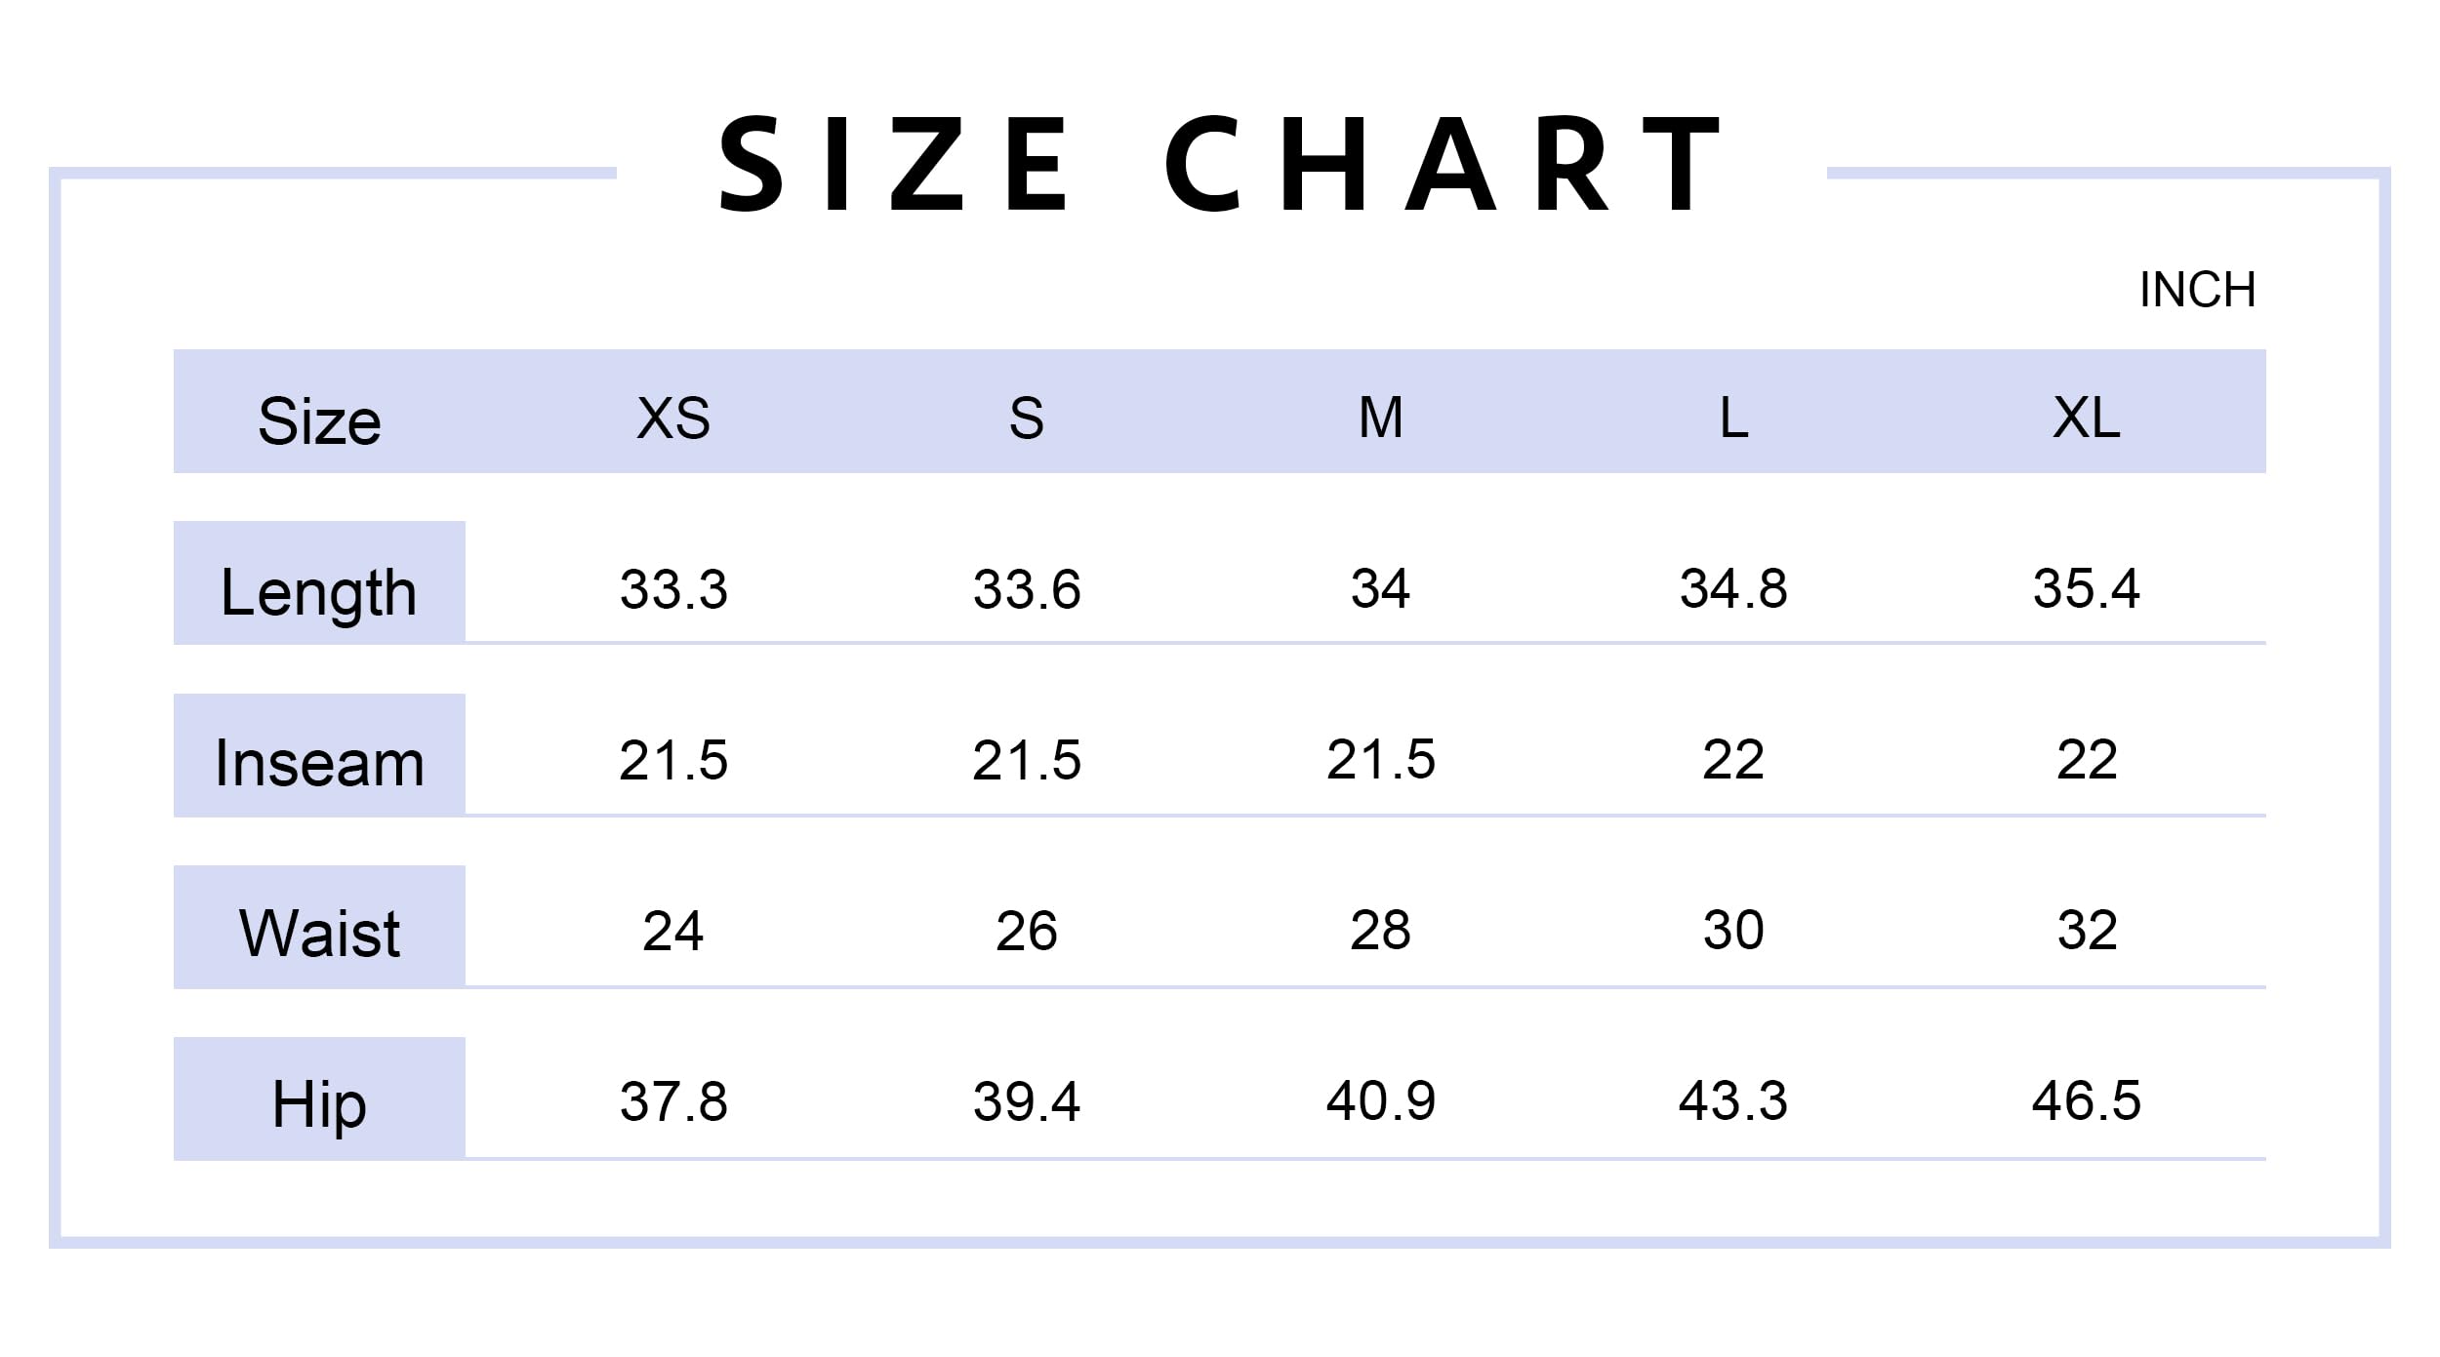The image size is (2440, 1357).
Task: Select the XL column header
Action: (2087, 418)
